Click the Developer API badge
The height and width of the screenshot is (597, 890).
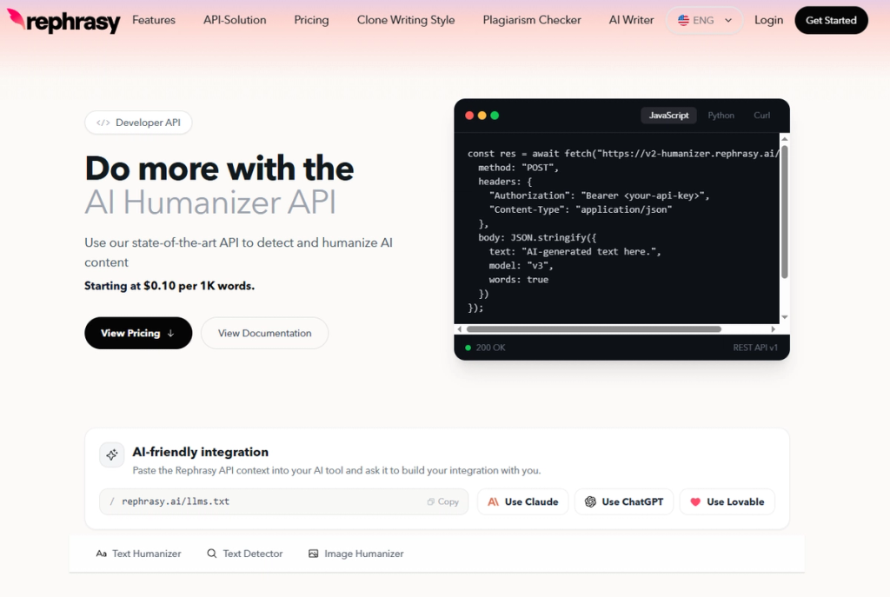coord(138,123)
